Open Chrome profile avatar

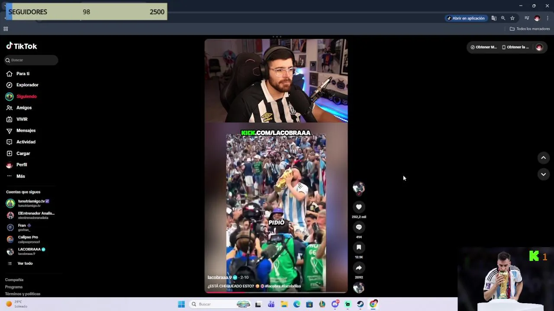tap(537, 18)
